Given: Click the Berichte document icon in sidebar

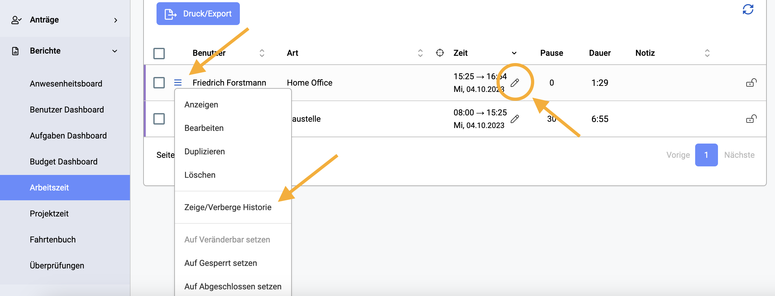Looking at the screenshot, I should [x=15, y=51].
